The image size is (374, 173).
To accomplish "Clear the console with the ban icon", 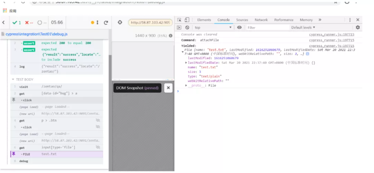I will tap(187, 27).
